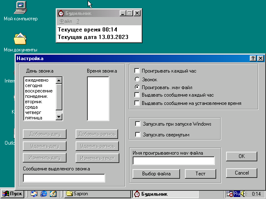The width and height of the screenshot is (266, 199).
Task: Click the Время звонка list box
Action: pyautogui.click(x=98, y=99)
